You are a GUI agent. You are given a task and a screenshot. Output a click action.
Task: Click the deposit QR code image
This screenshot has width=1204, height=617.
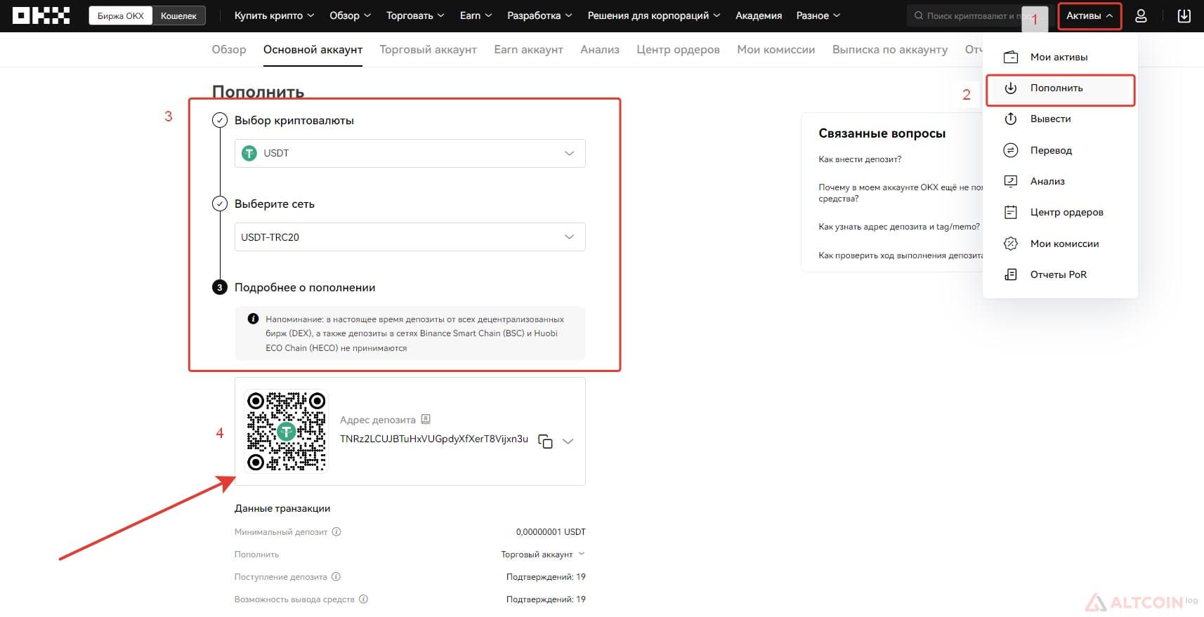286,431
